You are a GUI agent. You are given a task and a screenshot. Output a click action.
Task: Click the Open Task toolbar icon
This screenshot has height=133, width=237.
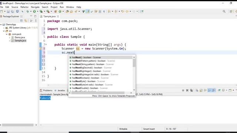(x=71, y=11)
